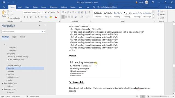
Task: Open the Navigation pane options arrow
Action: click(39, 25)
